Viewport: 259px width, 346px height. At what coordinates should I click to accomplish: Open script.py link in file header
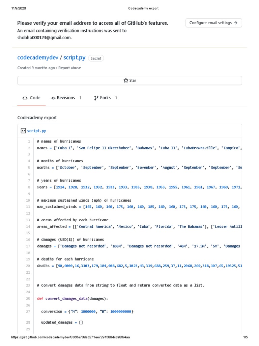[36, 131]
